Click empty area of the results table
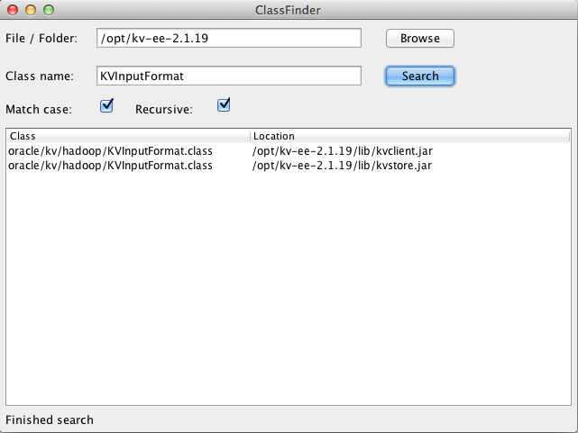 tap(289, 287)
